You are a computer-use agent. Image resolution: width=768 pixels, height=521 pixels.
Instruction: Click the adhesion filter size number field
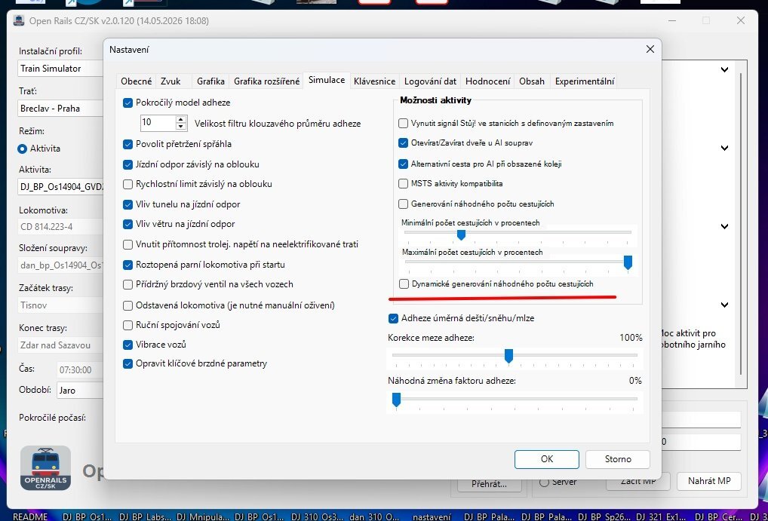(x=158, y=123)
